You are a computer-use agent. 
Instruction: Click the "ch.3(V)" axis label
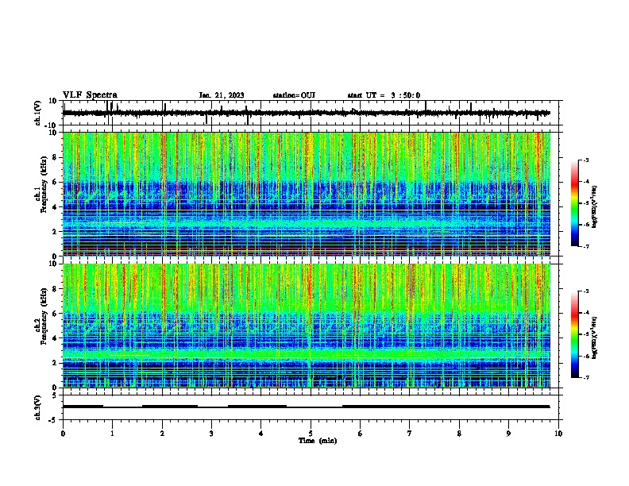38,408
